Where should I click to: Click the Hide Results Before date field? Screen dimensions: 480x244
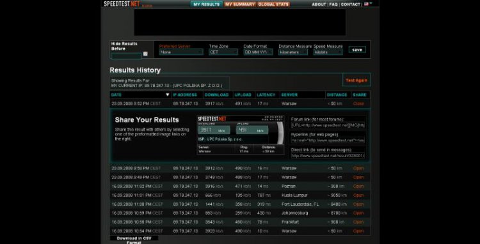[x=126, y=56]
